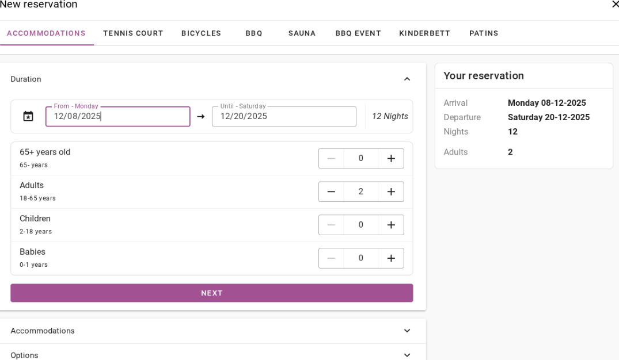The image size is (619, 360).
Task: Expand the Accommodations section
Action: [407, 331]
